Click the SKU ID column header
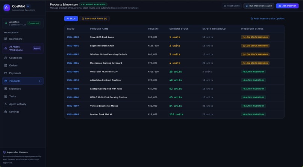This screenshot has width=303, height=167. pyautogui.click(x=71, y=29)
